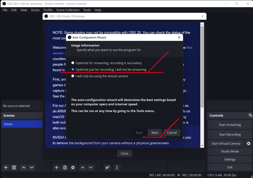Remove selected source trash icon
This screenshot has height=178, width=253.
tap(65, 168)
